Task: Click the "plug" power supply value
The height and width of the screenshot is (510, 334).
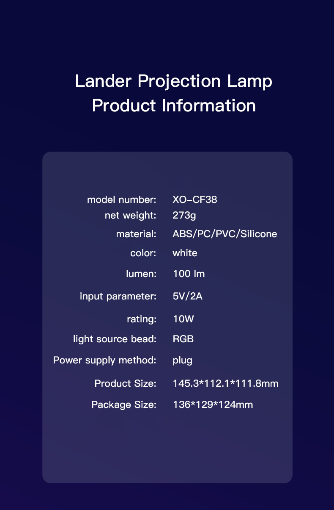Action: click(x=183, y=360)
